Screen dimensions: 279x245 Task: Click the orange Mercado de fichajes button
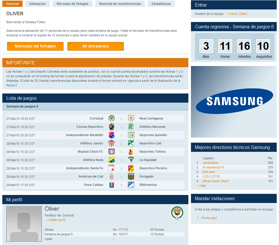pos(35,46)
